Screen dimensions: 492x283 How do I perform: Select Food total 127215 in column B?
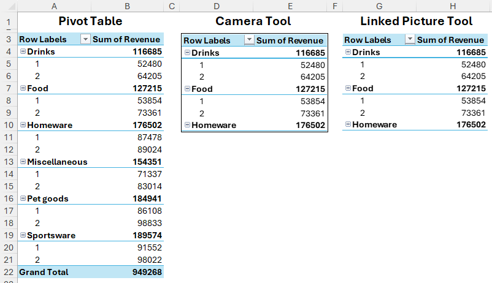pos(147,88)
